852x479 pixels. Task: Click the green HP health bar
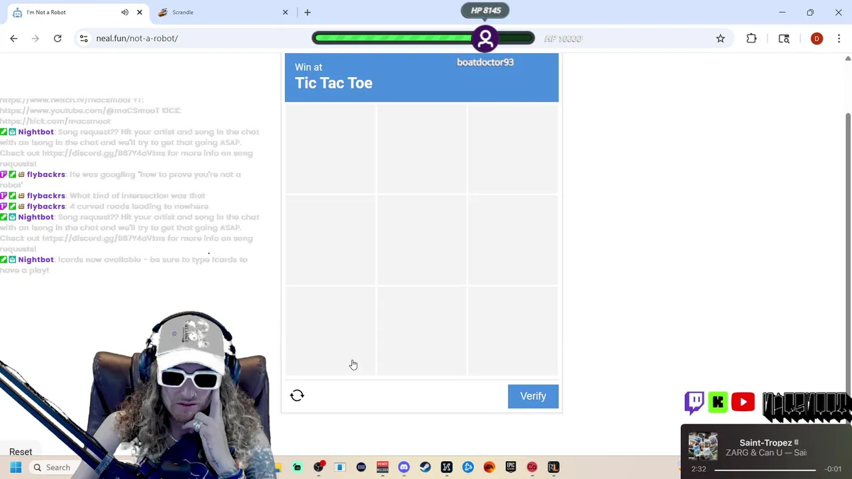pyautogui.click(x=423, y=38)
